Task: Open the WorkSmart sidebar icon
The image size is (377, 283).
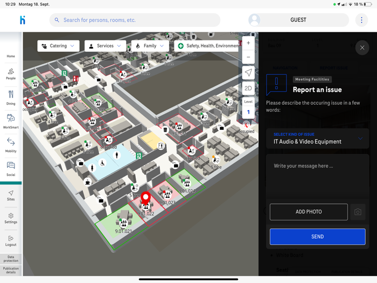Action: [11, 118]
